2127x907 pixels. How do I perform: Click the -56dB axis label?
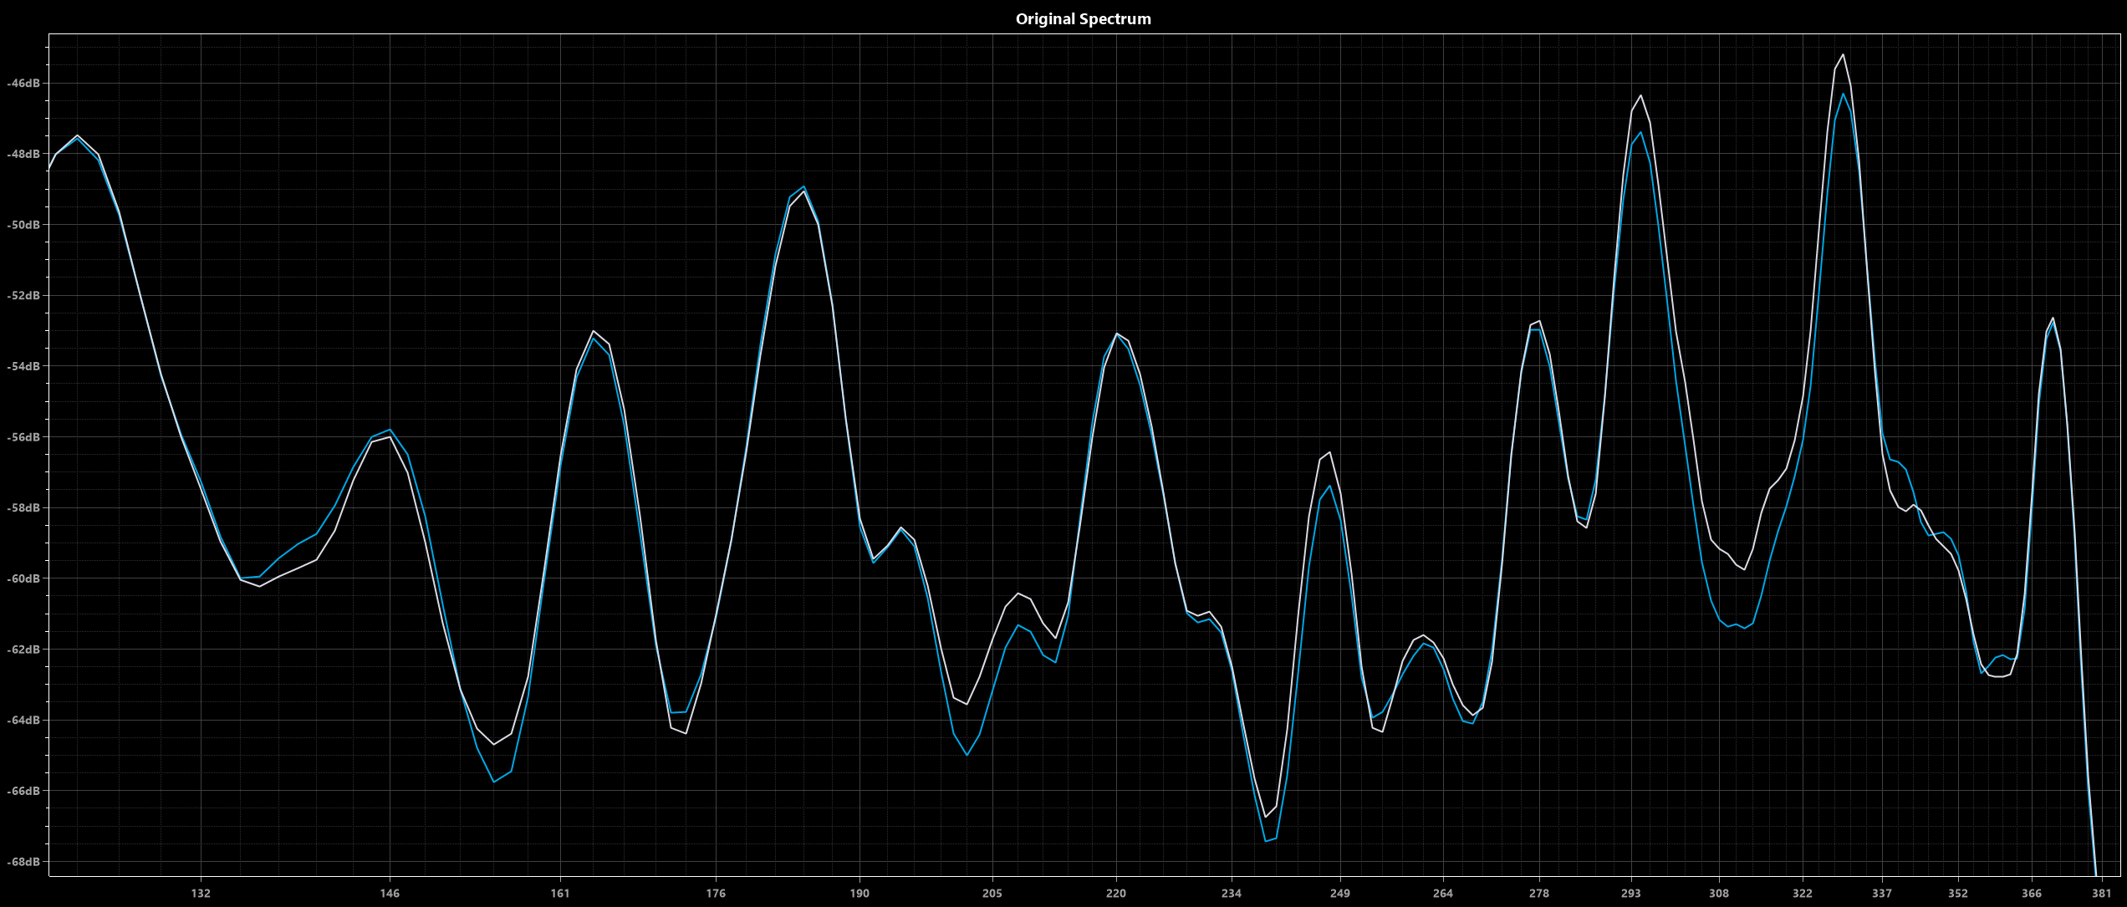23,437
